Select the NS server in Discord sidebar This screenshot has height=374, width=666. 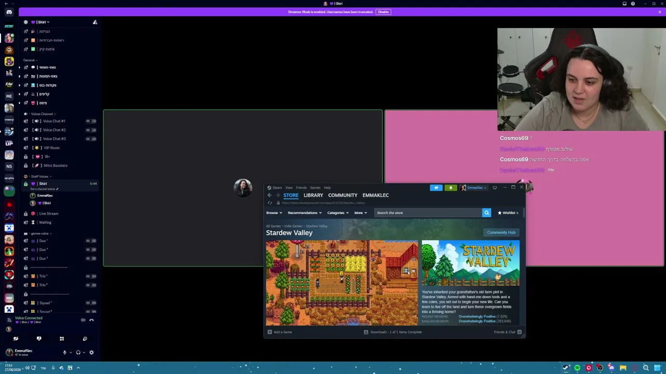click(x=9, y=166)
